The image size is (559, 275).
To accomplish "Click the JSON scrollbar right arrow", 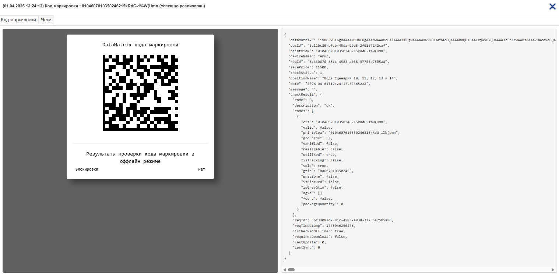I will [553, 269].
